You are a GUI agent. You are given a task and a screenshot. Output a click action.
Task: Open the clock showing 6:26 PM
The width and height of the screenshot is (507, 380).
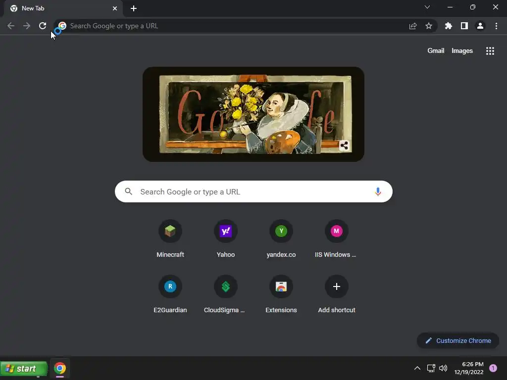coord(469,368)
